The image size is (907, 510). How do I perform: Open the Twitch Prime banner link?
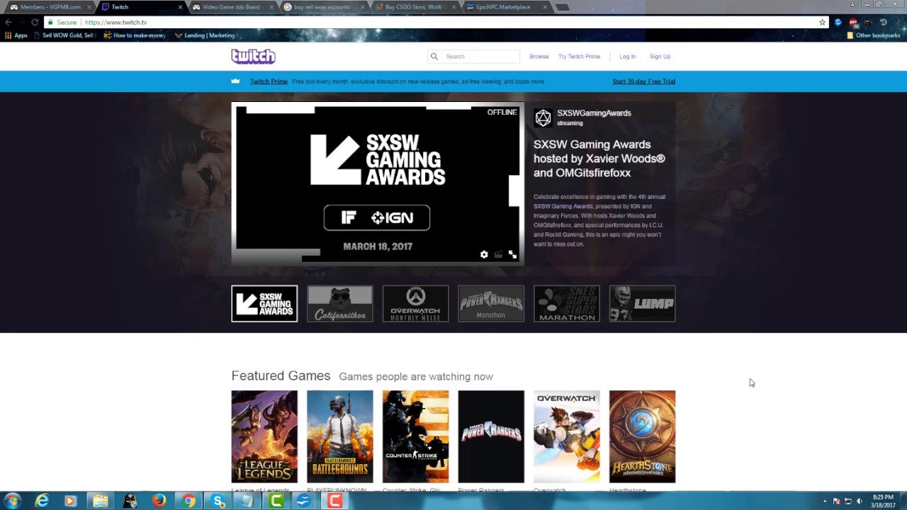[x=269, y=81]
